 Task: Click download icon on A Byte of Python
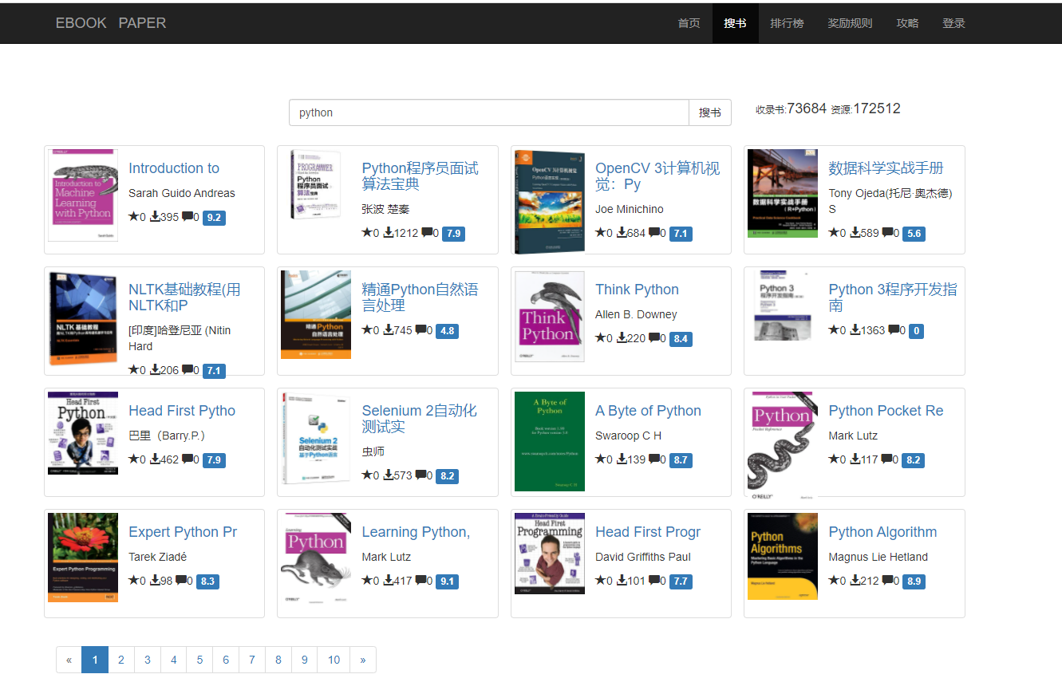(x=622, y=459)
